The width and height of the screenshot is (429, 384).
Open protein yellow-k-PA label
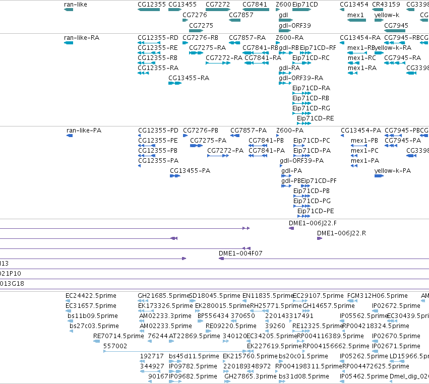[393, 171]
